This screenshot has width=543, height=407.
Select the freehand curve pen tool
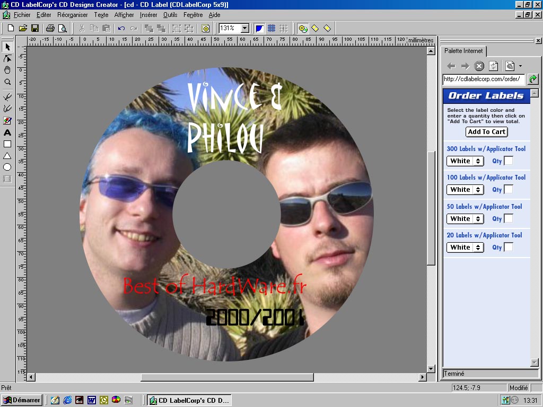[x=7, y=109]
